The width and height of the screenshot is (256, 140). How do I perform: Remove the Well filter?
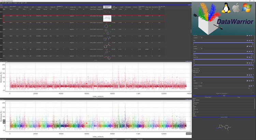coord(253,81)
